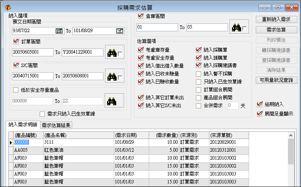Select 納入需求明細 tab
The width and height of the screenshot is (301, 187).
[23, 125]
